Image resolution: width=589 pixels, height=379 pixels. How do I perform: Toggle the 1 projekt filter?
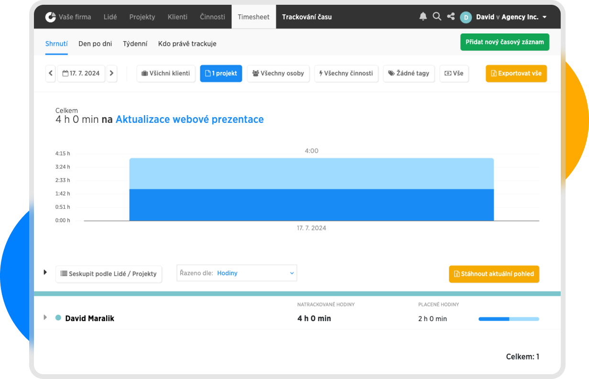click(x=221, y=74)
